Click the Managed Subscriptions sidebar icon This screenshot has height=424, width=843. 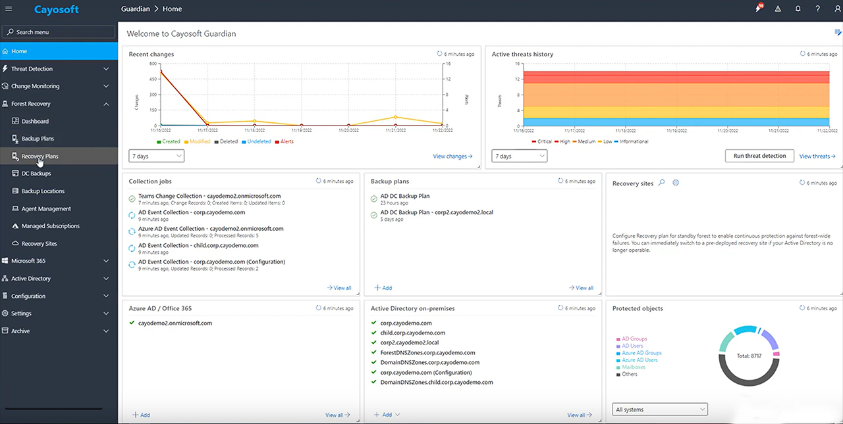coord(16,226)
